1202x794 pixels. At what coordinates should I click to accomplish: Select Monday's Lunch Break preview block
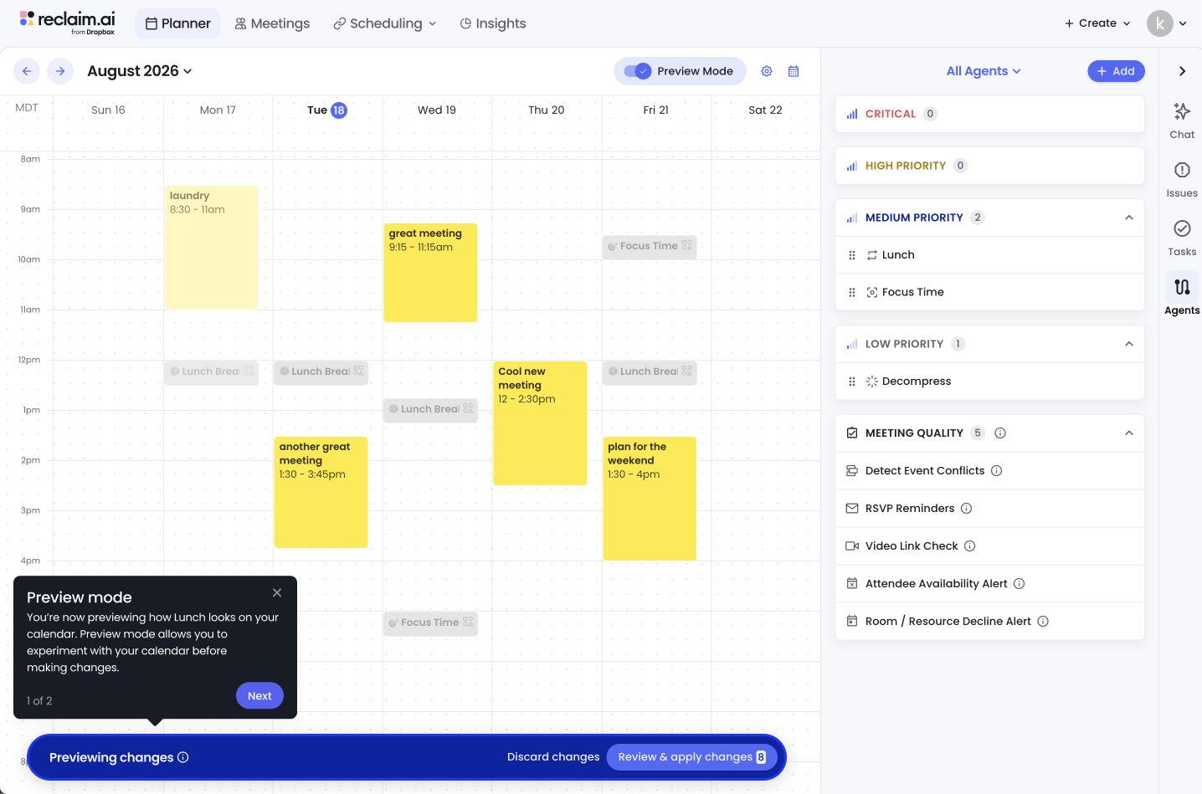point(212,371)
